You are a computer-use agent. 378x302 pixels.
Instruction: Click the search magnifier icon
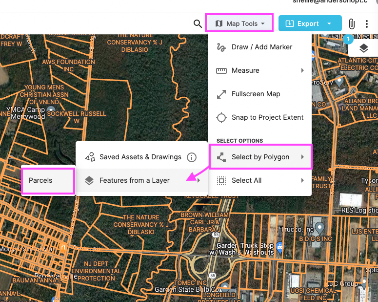(x=198, y=23)
